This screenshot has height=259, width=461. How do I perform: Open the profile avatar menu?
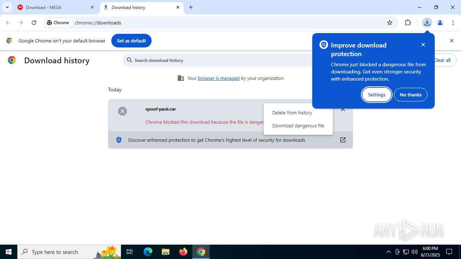tap(440, 23)
